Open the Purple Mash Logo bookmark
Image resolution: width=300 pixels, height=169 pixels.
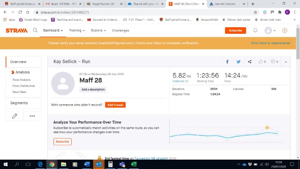tap(33, 20)
